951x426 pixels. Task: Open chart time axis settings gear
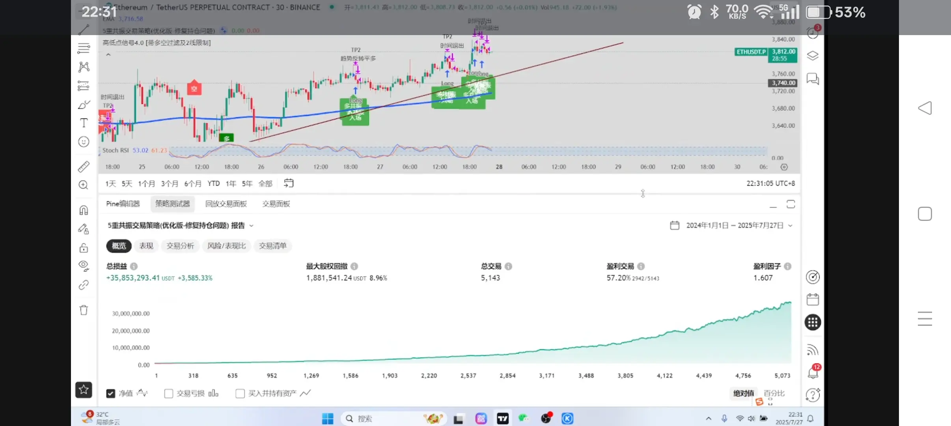point(784,167)
